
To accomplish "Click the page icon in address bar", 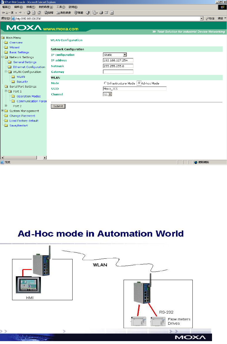I will point(13,19).
